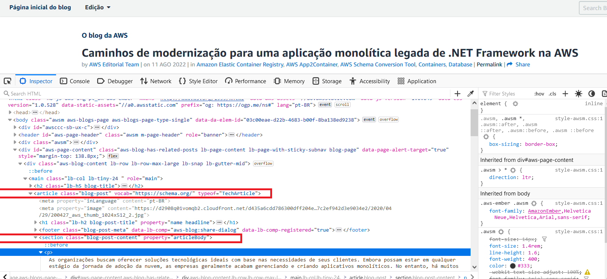607x279 pixels.
Task: Expand the footer blog-post-meta node
Action: [36, 230]
